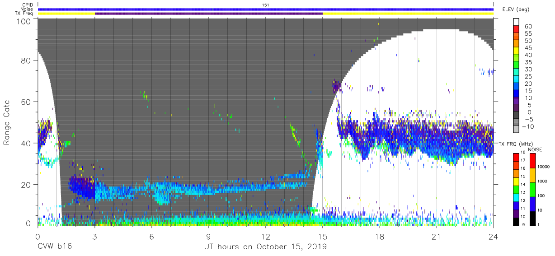
Task: Click y-axis tick label 100
Action: [24, 21]
